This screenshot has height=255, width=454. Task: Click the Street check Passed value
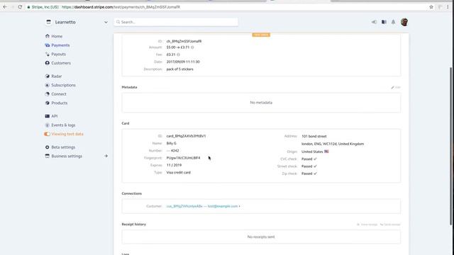(x=309, y=166)
